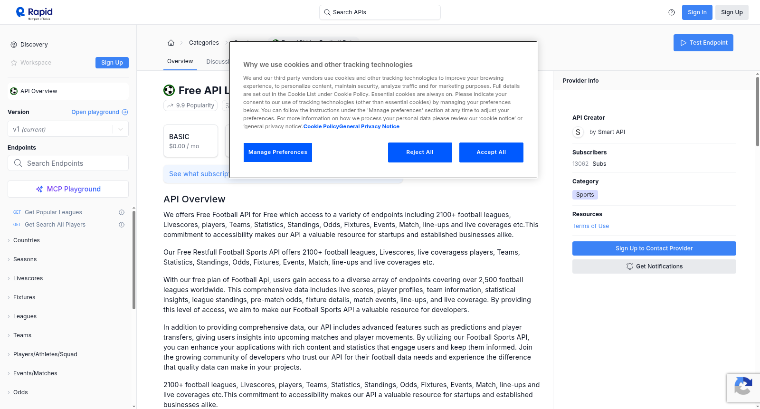The width and height of the screenshot is (760, 409).
Task: Click the '13062 Subs' subscriber count
Action: [x=589, y=164]
